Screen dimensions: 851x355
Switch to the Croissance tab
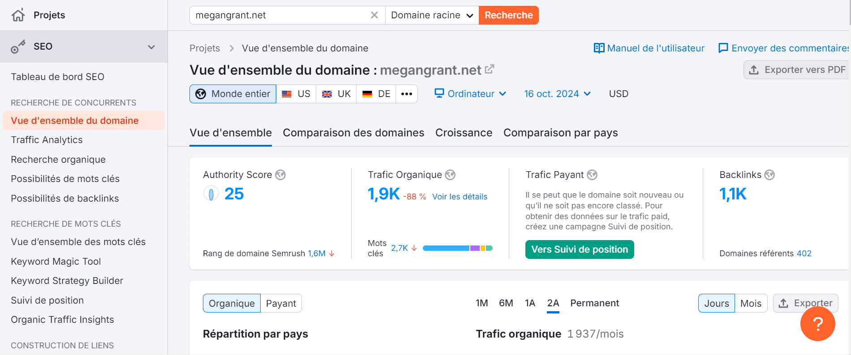tap(464, 133)
